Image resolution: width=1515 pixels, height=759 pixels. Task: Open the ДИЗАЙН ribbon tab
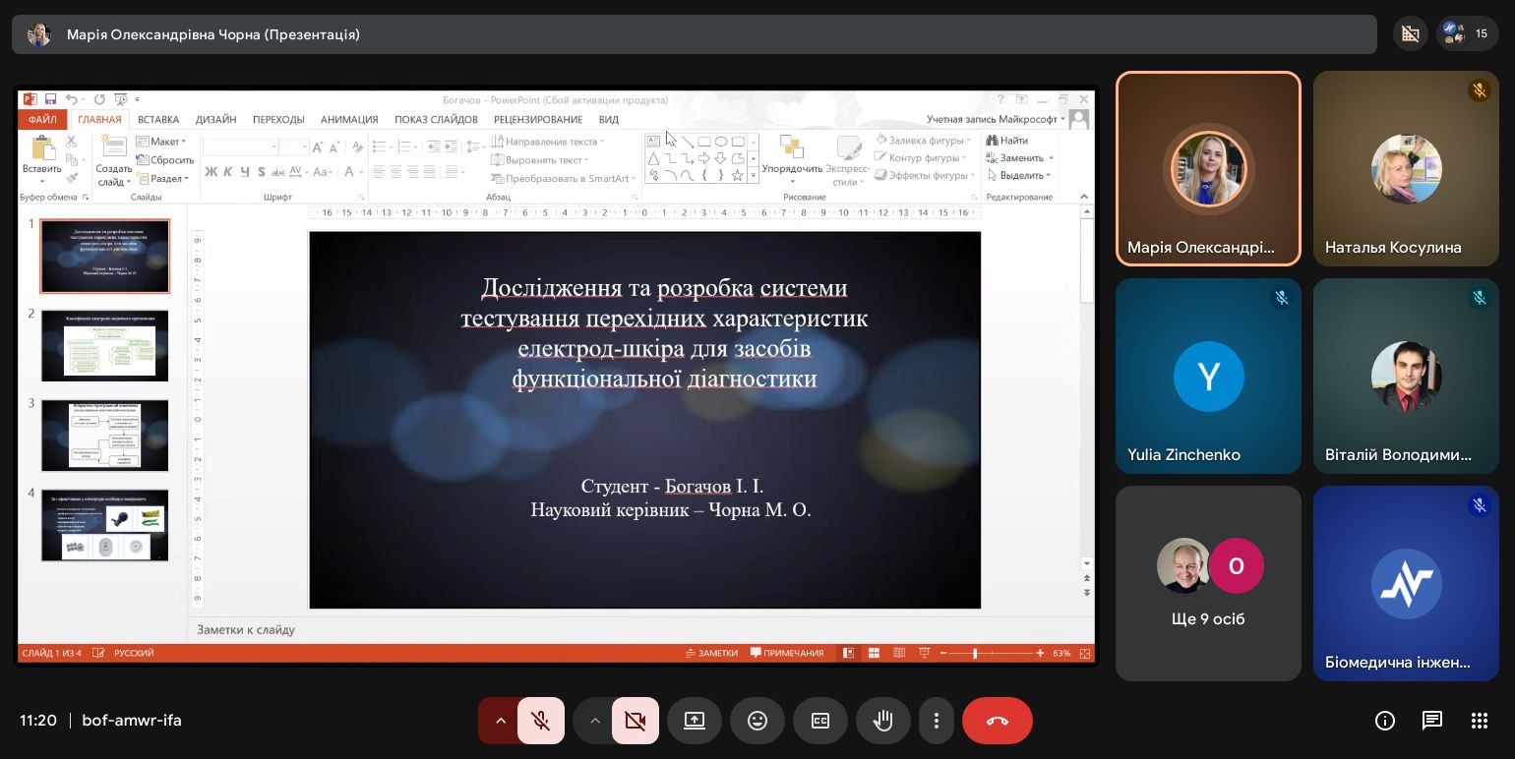tap(215, 119)
